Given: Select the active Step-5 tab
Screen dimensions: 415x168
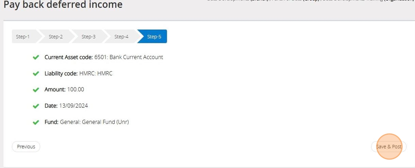Looking at the screenshot, I should [x=154, y=37].
